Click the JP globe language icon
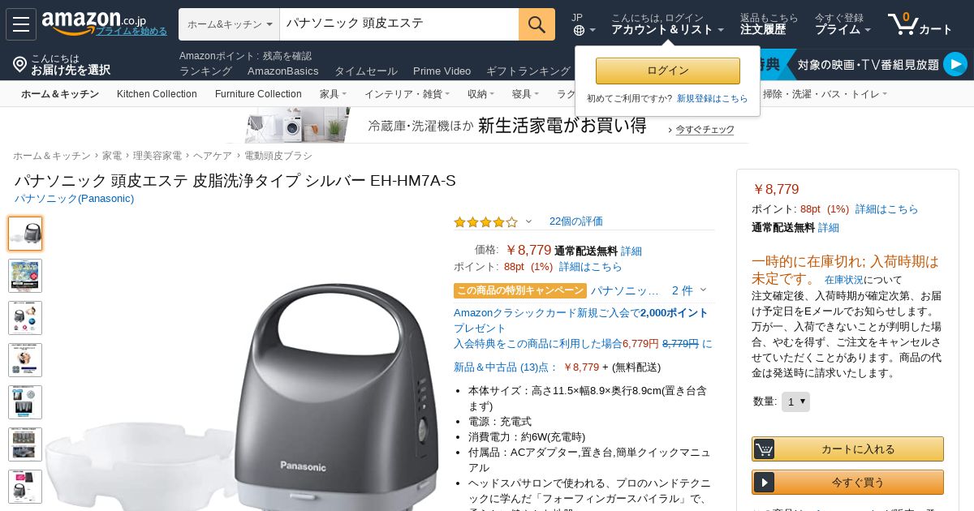Screen dimensions: 974x511 tap(579, 30)
